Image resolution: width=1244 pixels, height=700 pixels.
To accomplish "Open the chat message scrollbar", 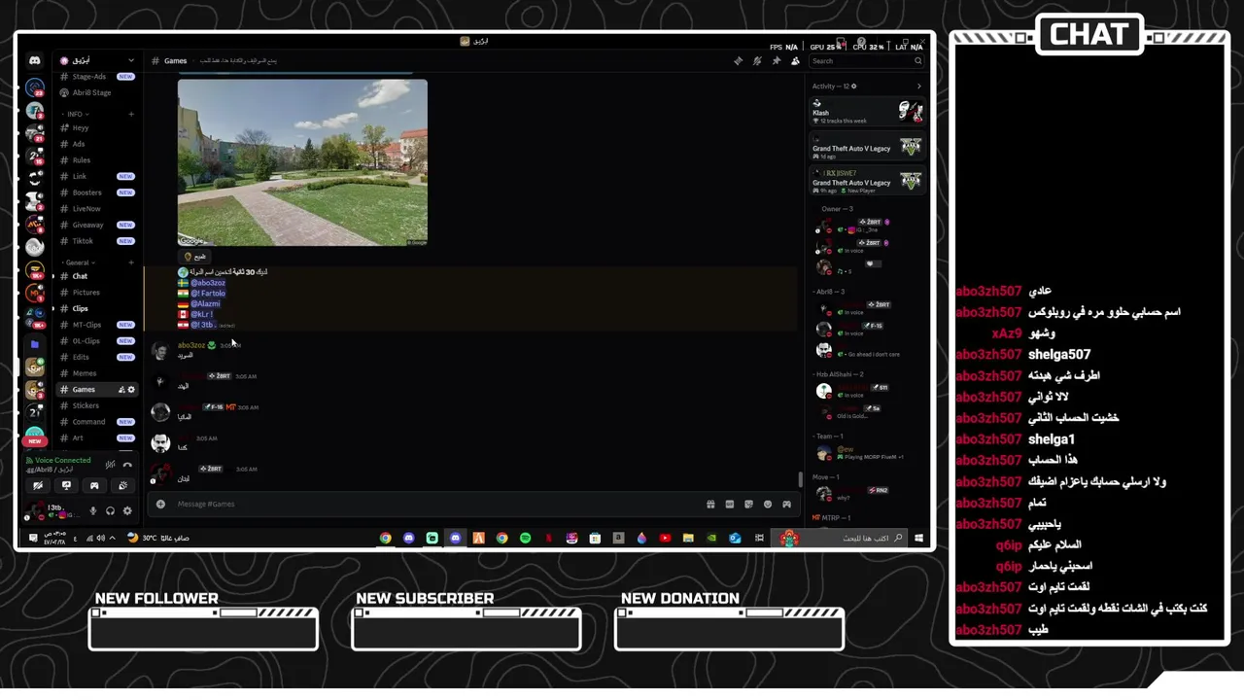I will (801, 479).
